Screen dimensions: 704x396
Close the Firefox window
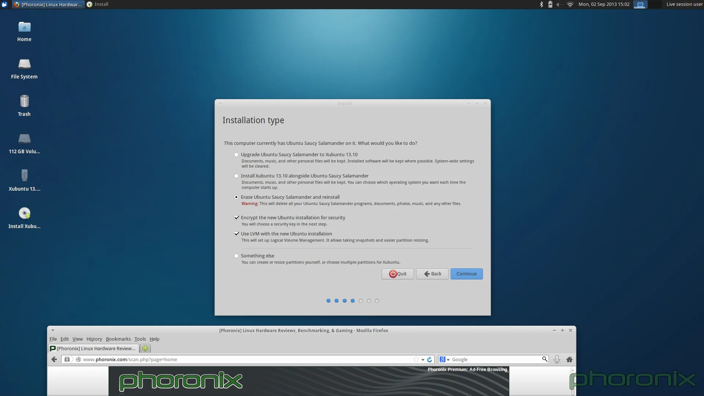click(571, 330)
